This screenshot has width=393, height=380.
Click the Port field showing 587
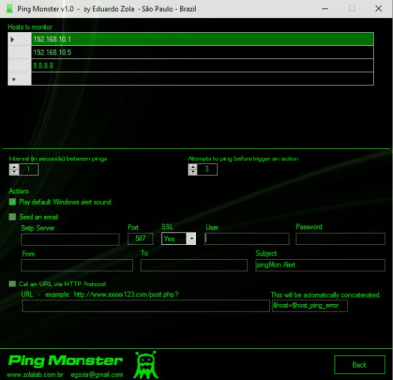pyautogui.click(x=140, y=239)
